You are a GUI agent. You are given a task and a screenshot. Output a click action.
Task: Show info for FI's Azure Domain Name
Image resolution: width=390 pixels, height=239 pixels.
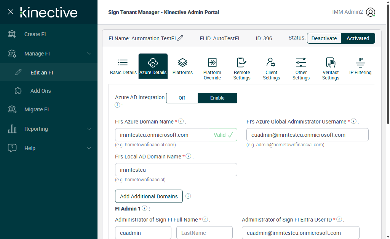(181, 121)
